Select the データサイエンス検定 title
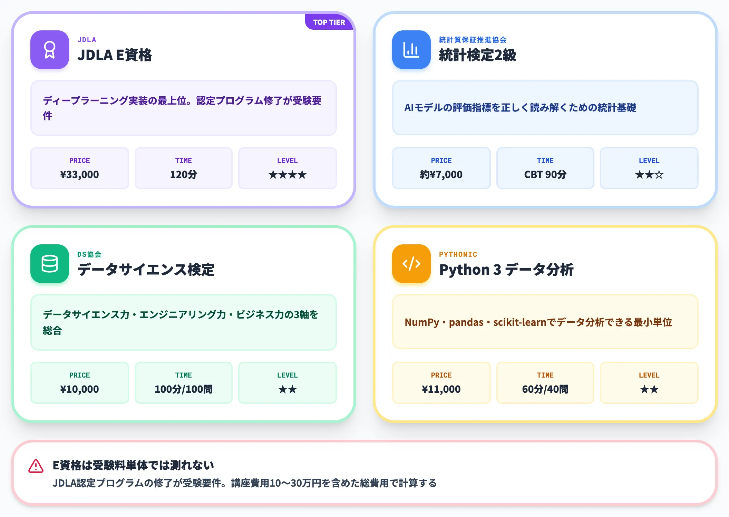Screen dimensions: 729x517 (146, 270)
